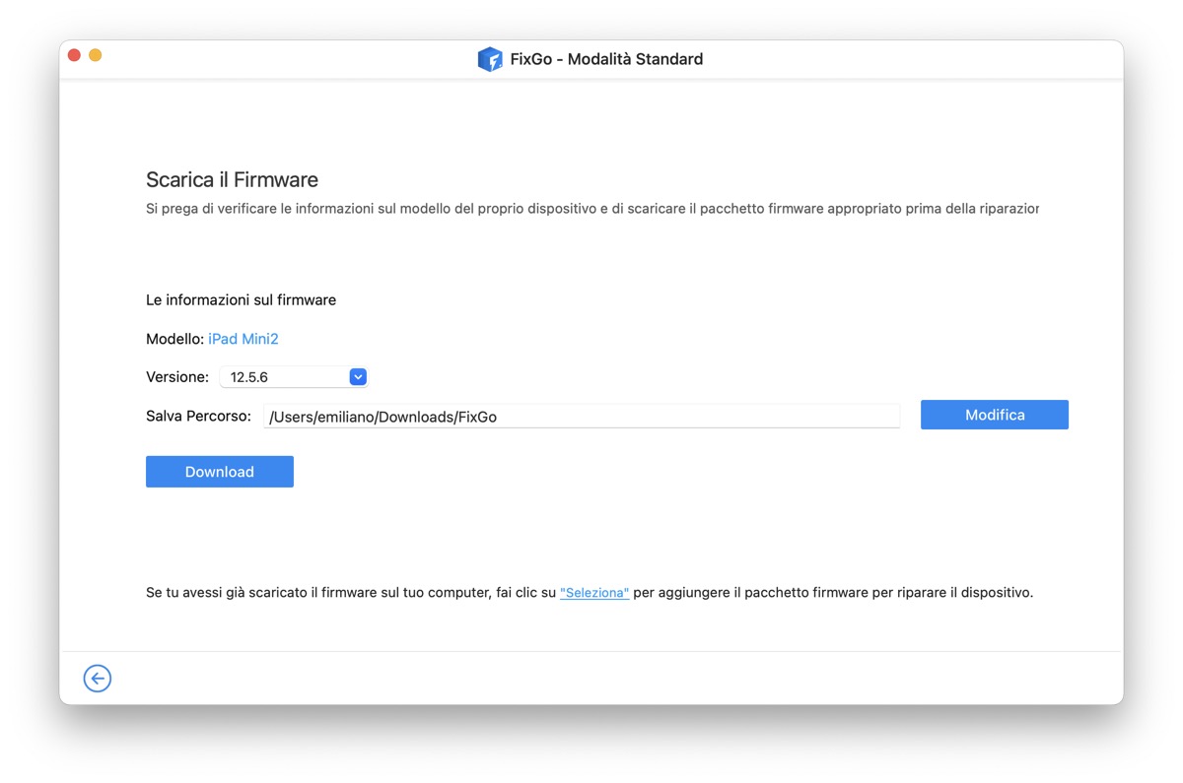Select the path text /Users/emiliano/Downloads/FixGo
This screenshot has height=783, width=1183.
383,417
